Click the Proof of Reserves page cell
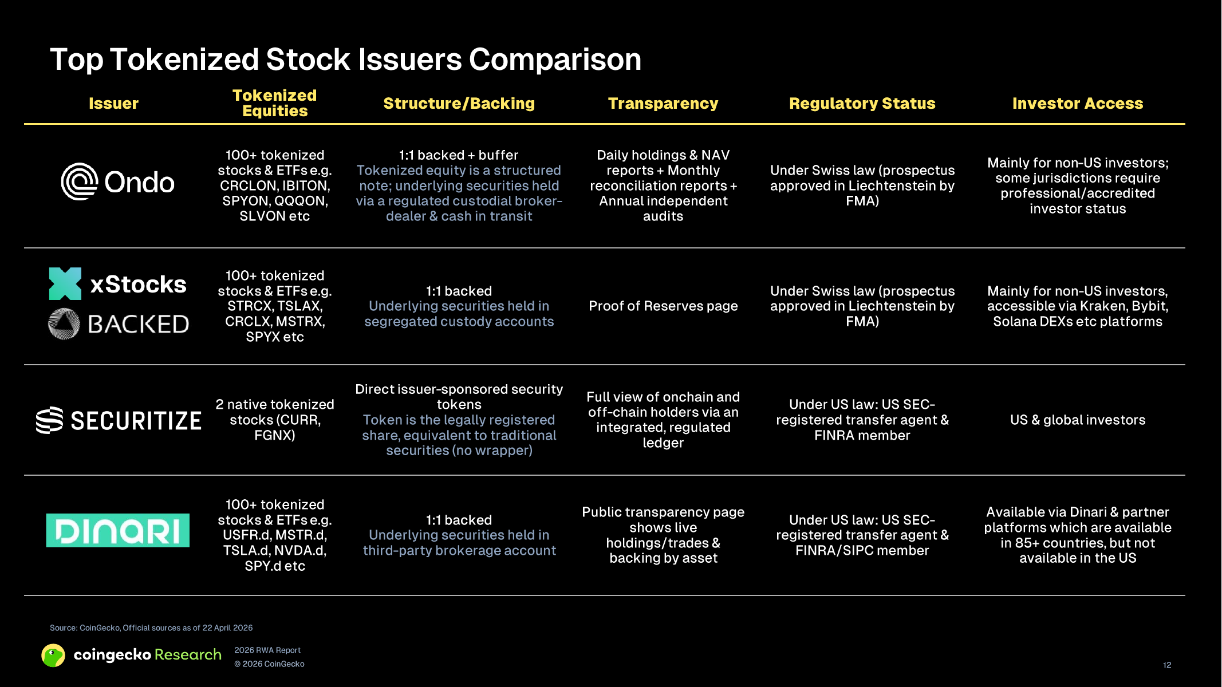The image size is (1222, 687). pyautogui.click(x=663, y=306)
